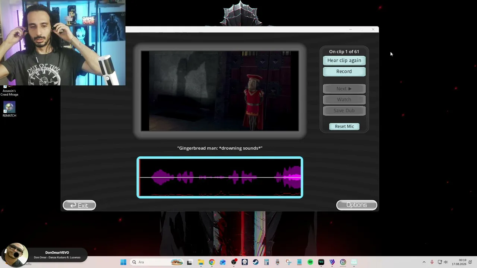Open the clock and date flyout
The height and width of the screenshot is (268, 477).
click(459, 262)
